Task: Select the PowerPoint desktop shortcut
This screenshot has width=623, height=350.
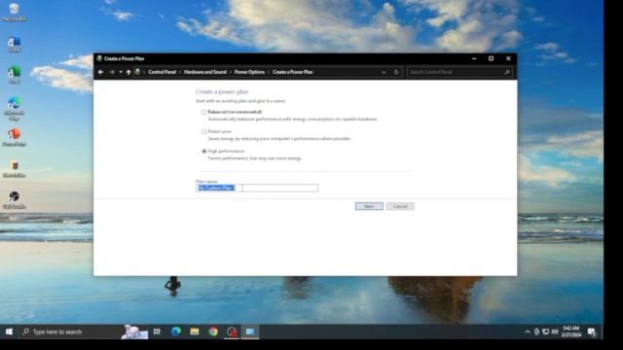Action: [x=15, y=137]
